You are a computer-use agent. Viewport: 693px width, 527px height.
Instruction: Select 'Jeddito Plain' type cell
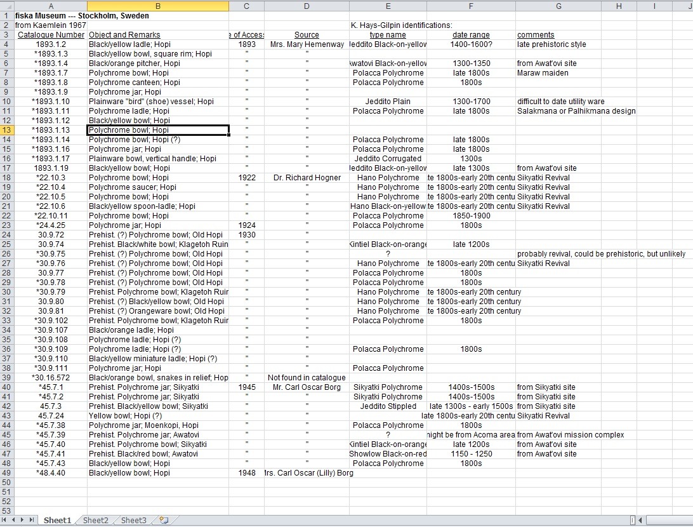[388, 101]
